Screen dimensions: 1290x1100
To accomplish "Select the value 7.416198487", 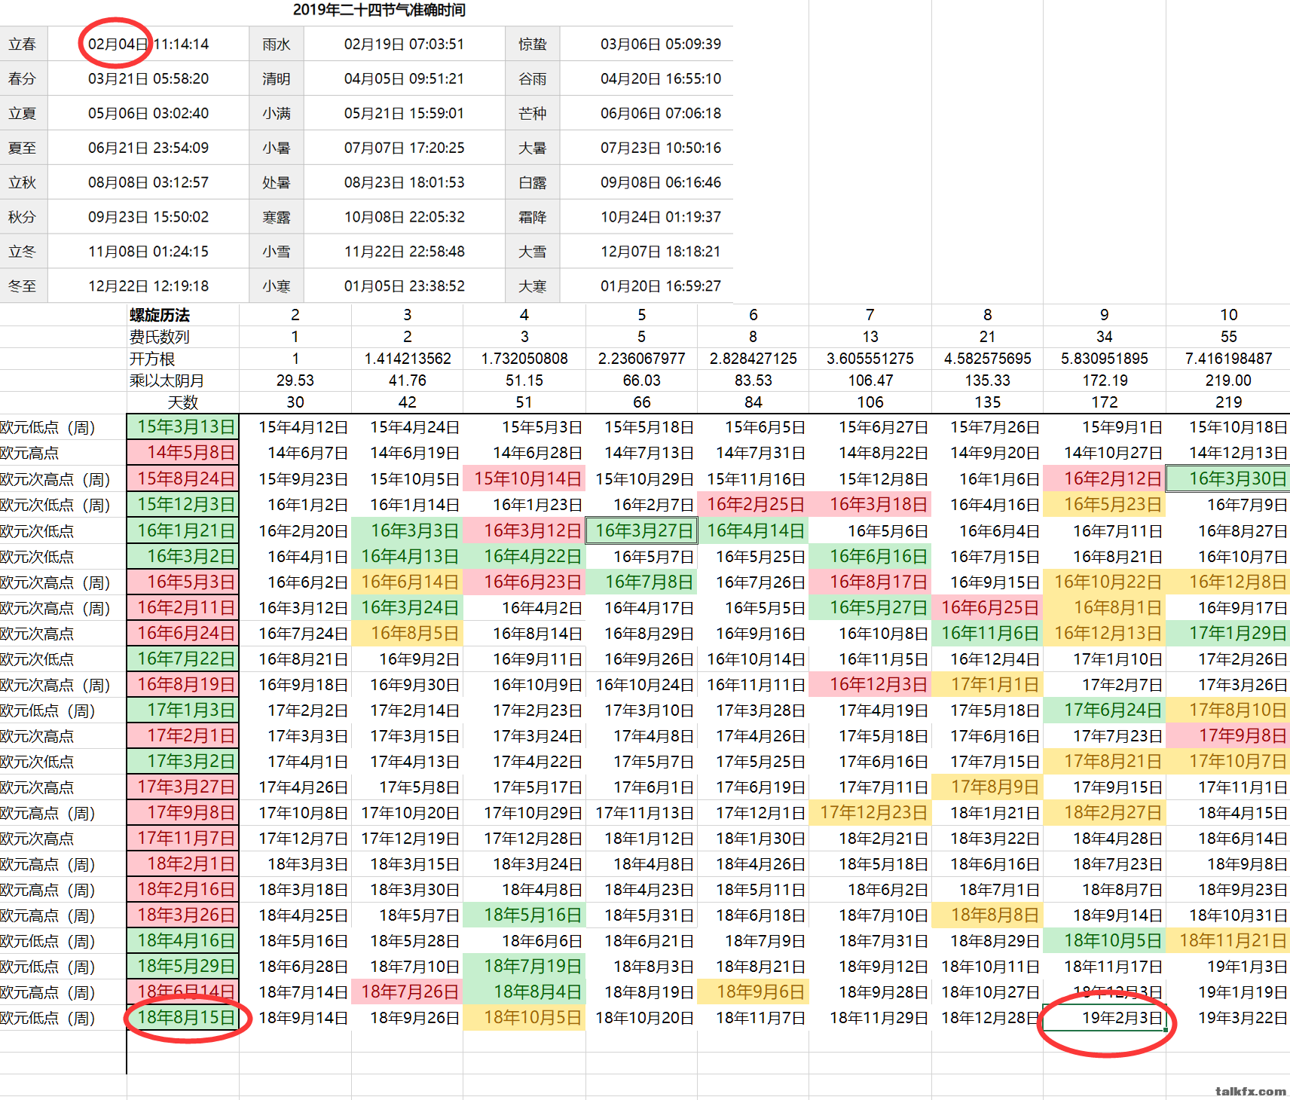I will [x=1228, y=359].
